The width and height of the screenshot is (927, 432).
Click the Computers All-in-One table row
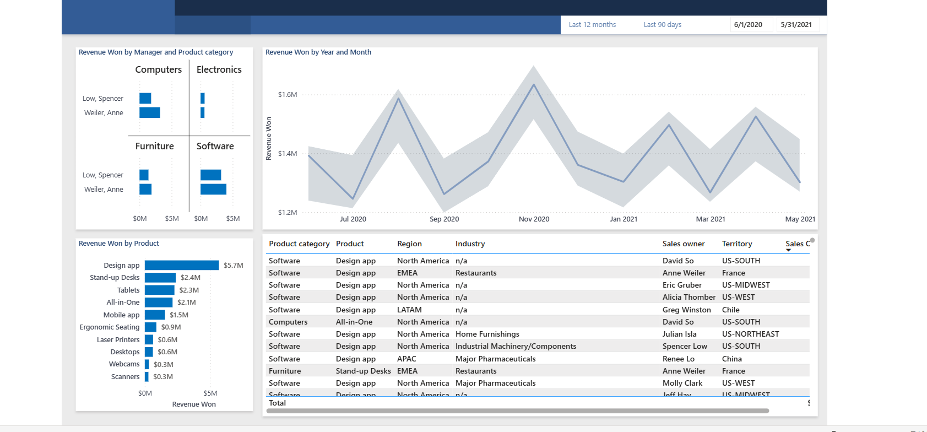(538, 322)
